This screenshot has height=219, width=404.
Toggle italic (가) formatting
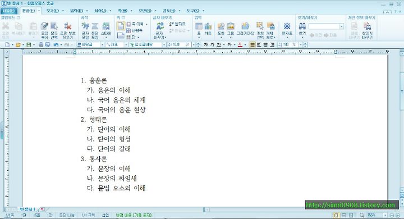[x=212, y=44]
